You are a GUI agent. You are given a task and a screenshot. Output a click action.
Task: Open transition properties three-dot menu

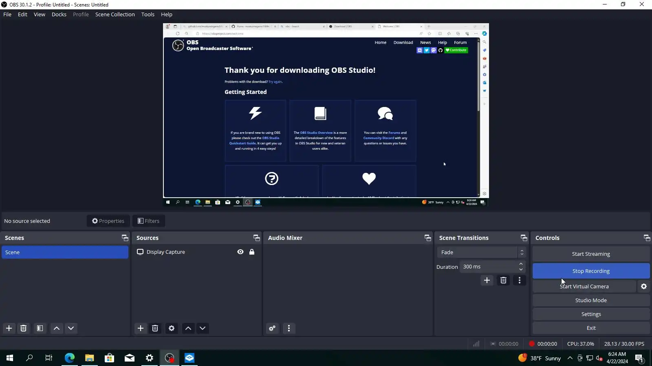pyautogui.click(x=520, y=280)
